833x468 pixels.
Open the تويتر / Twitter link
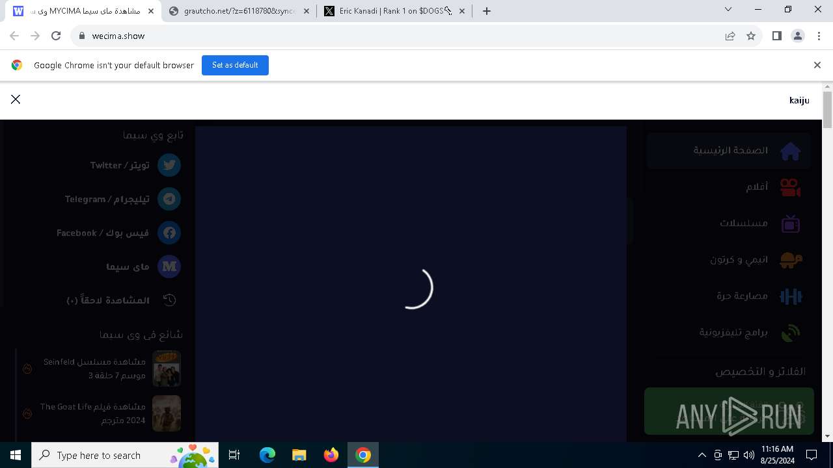point(120,165)
